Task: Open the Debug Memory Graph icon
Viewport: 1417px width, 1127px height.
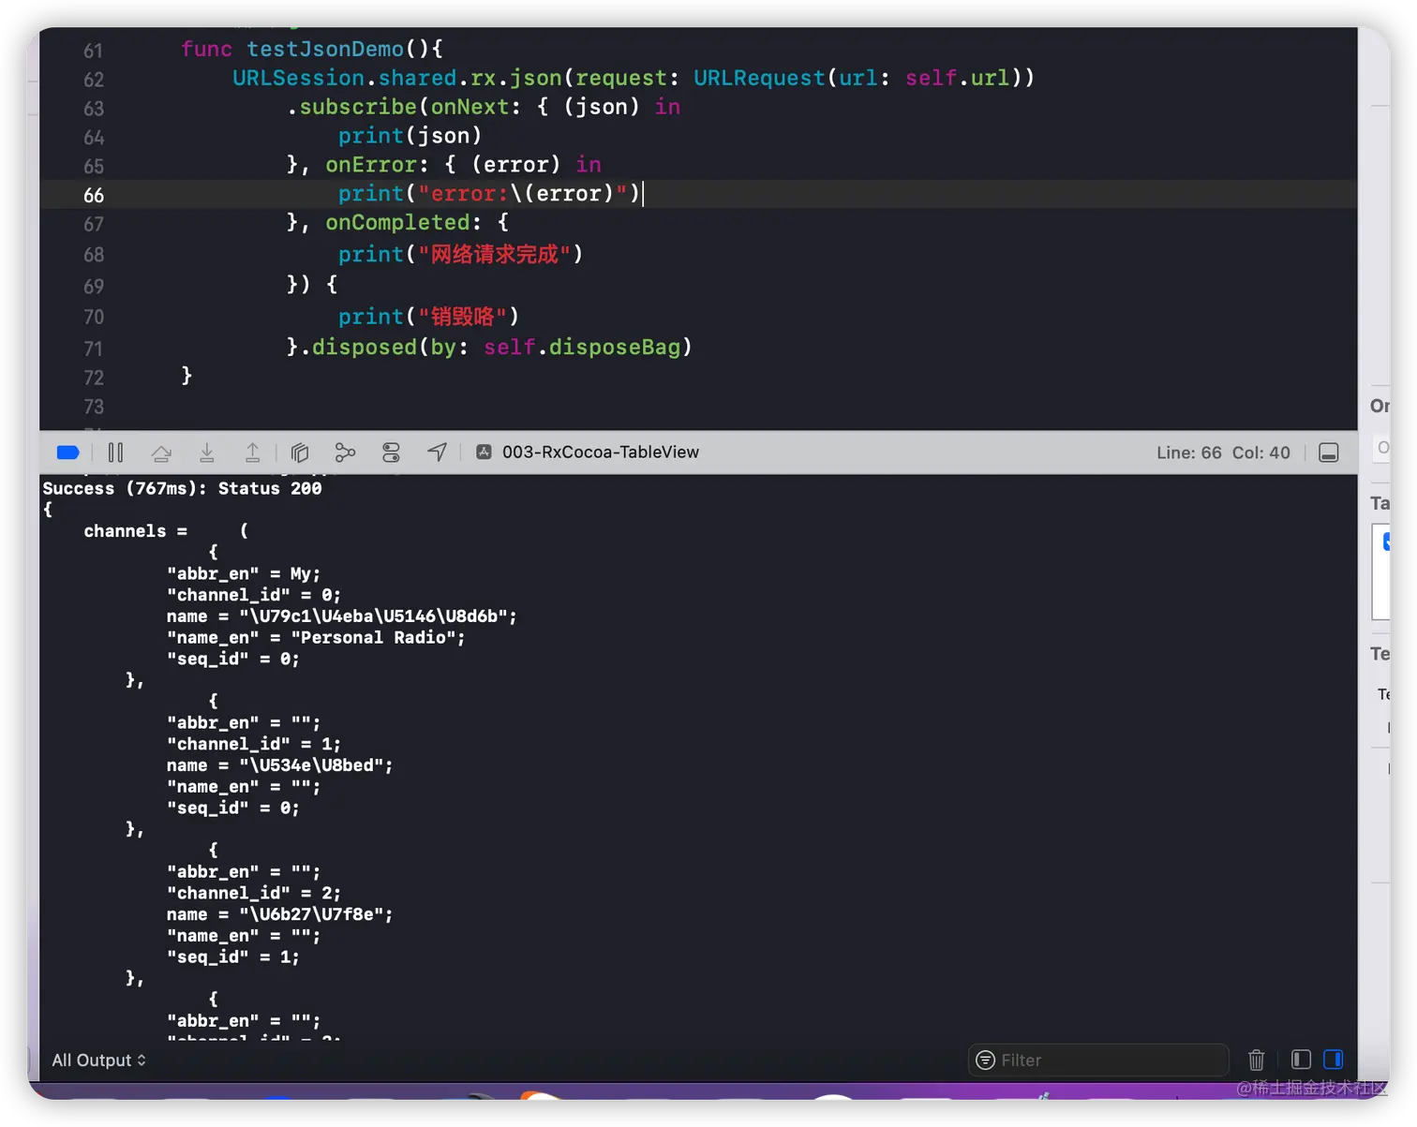Action: 345,452
